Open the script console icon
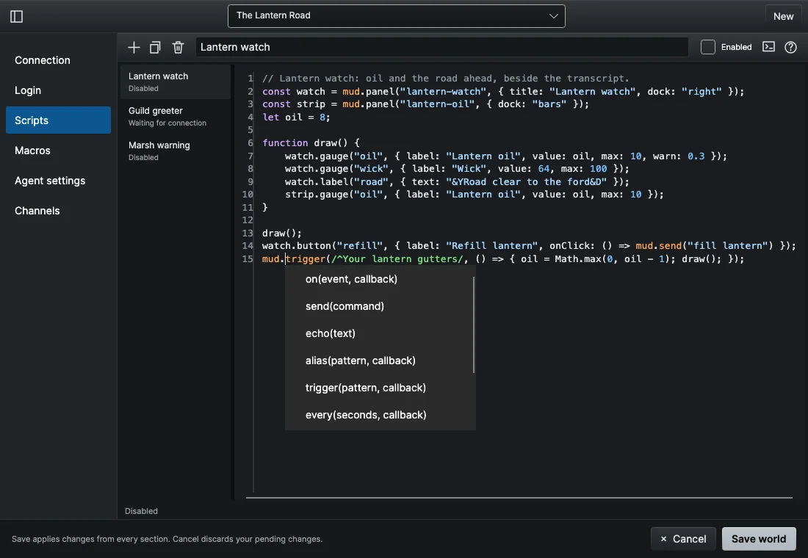This screenshot has height=558, width=808. 768,47
